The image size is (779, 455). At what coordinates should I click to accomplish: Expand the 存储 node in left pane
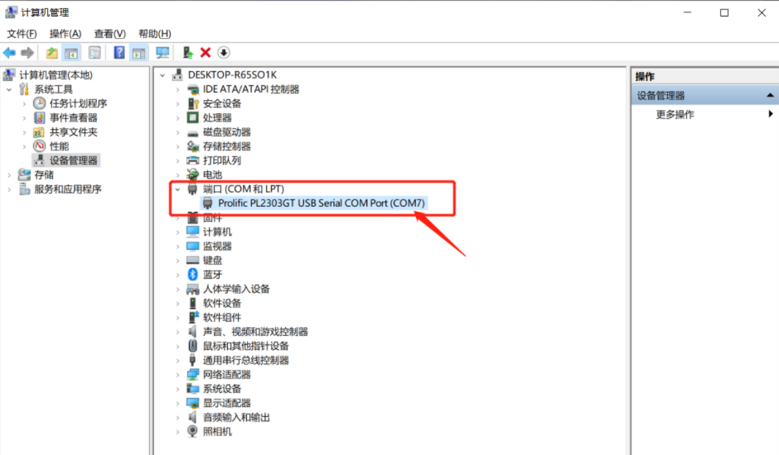(x=9, y=175)
